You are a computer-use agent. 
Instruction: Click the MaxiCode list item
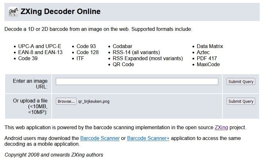208,64
